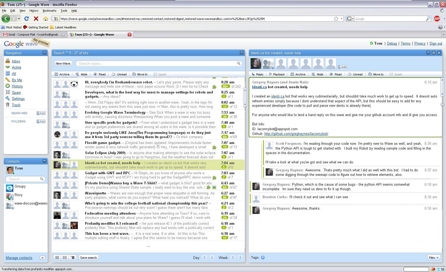Open the Tools menu
The width and height of the screenshot is (446, 272).
pyautogui.click(x=64, y=11)
